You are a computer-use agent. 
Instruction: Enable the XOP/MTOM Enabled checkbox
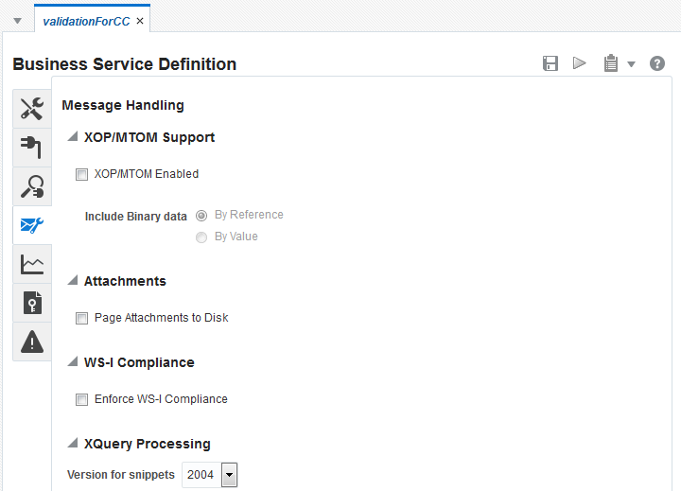click(x=81, y=174)
